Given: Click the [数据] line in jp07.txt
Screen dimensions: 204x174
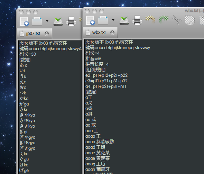Looking at the screenshot, I should click(x=25, y=60).
